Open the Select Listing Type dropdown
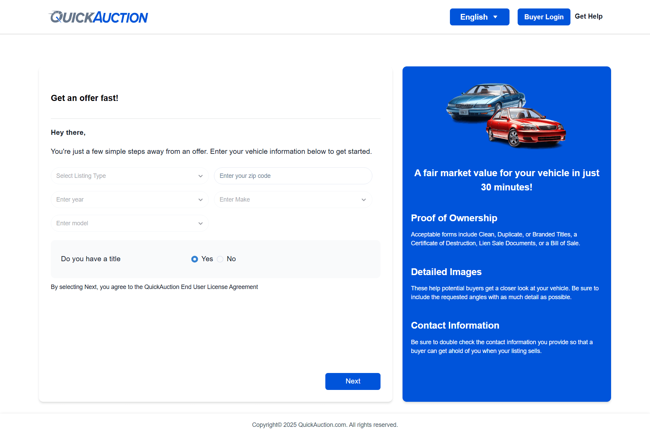 (x=130, y=176)
